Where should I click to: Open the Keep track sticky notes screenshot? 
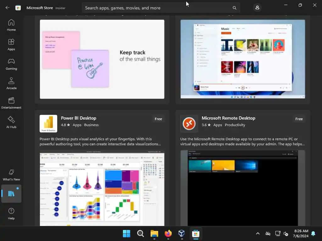(102, 59)
